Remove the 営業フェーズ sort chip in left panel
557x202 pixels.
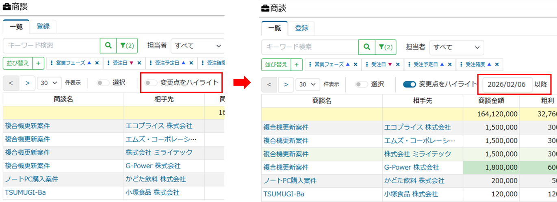(97, 63)
